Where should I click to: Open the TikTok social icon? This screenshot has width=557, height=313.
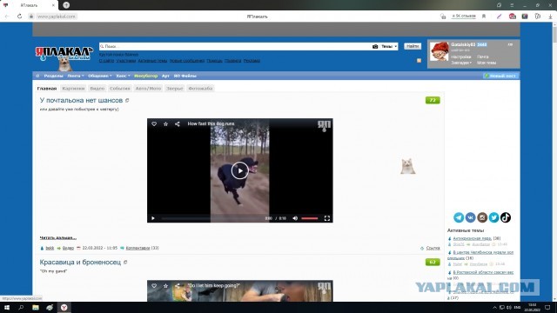coord(506,217)
